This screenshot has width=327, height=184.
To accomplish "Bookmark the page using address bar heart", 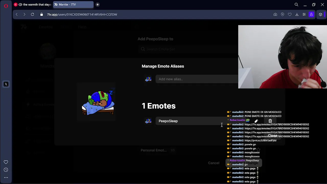I will [290, 15].
